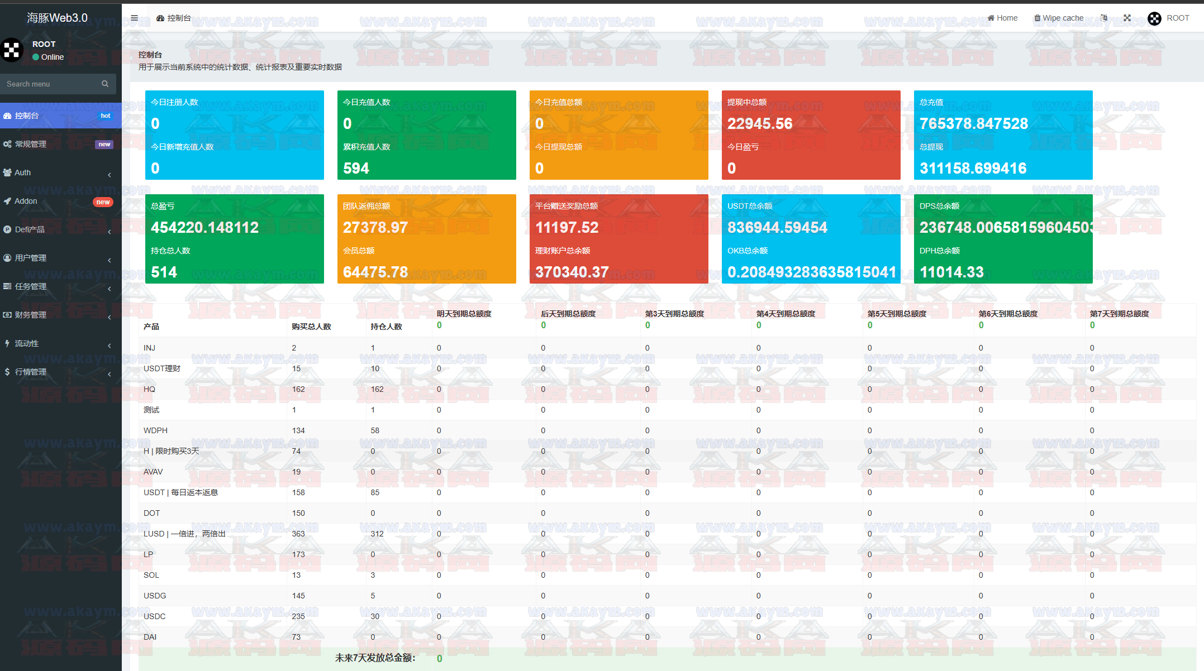The image size is (1204, 671).
Task: Expand the 用户管理 menu chevron
Action: [110, 260]
